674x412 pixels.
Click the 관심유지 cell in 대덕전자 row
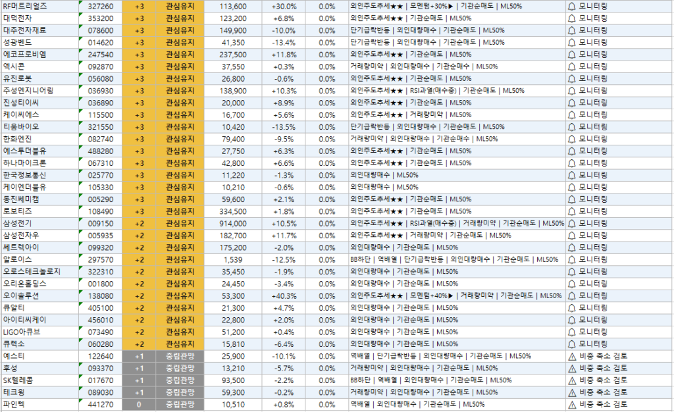pos(180,18)
